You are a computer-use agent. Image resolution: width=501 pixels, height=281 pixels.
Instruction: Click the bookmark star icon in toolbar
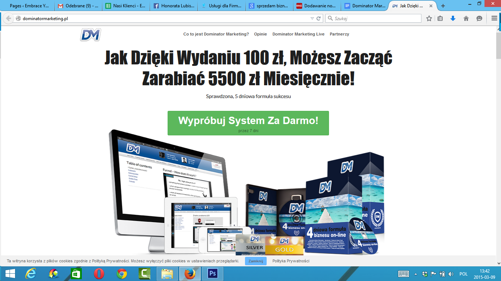pyautogui.click(x=429, y=19)
